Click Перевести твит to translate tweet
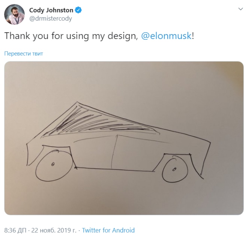This screenshot has height=240, width=248. point(24,54)
